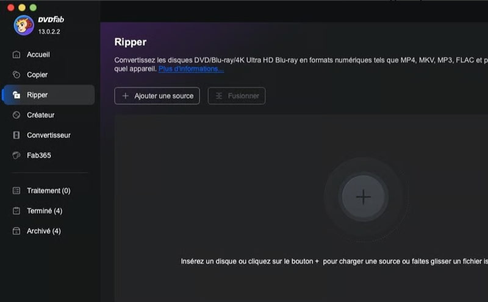Screen dimensions: 488x302
Task: Click the DVDFab mascot logo
Action: 24,25
